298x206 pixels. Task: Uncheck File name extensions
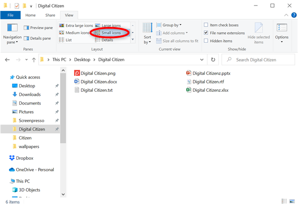pyautogui.click(x=206, y=33)
